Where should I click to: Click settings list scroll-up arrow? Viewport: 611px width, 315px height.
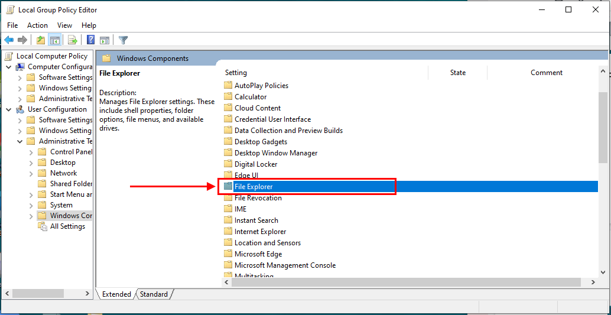point(603,72)
